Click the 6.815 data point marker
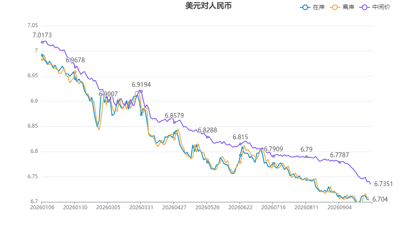This screenshot has height=232, width=413. click(240, 144)
